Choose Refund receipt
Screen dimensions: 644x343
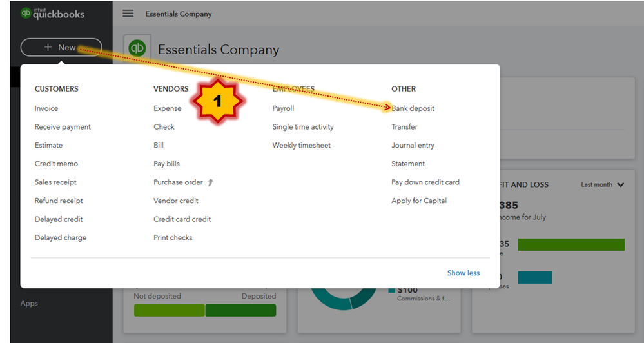click(x=59, y=201)
